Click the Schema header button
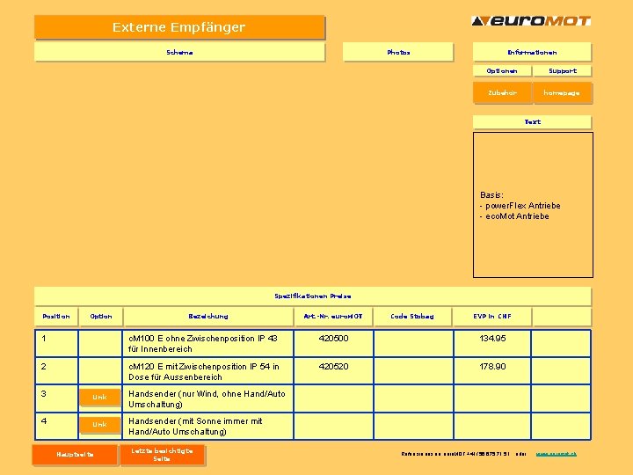 [x=179, y=52]
